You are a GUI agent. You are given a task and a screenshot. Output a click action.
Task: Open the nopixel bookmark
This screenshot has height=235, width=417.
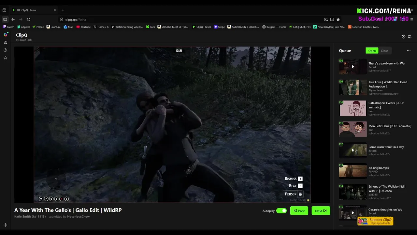[x=23, y=27]
